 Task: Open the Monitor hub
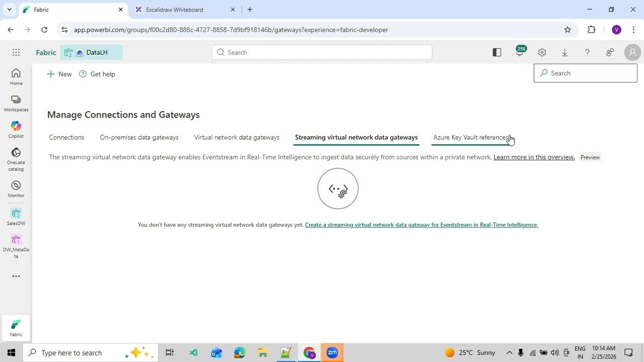(16, 189)
